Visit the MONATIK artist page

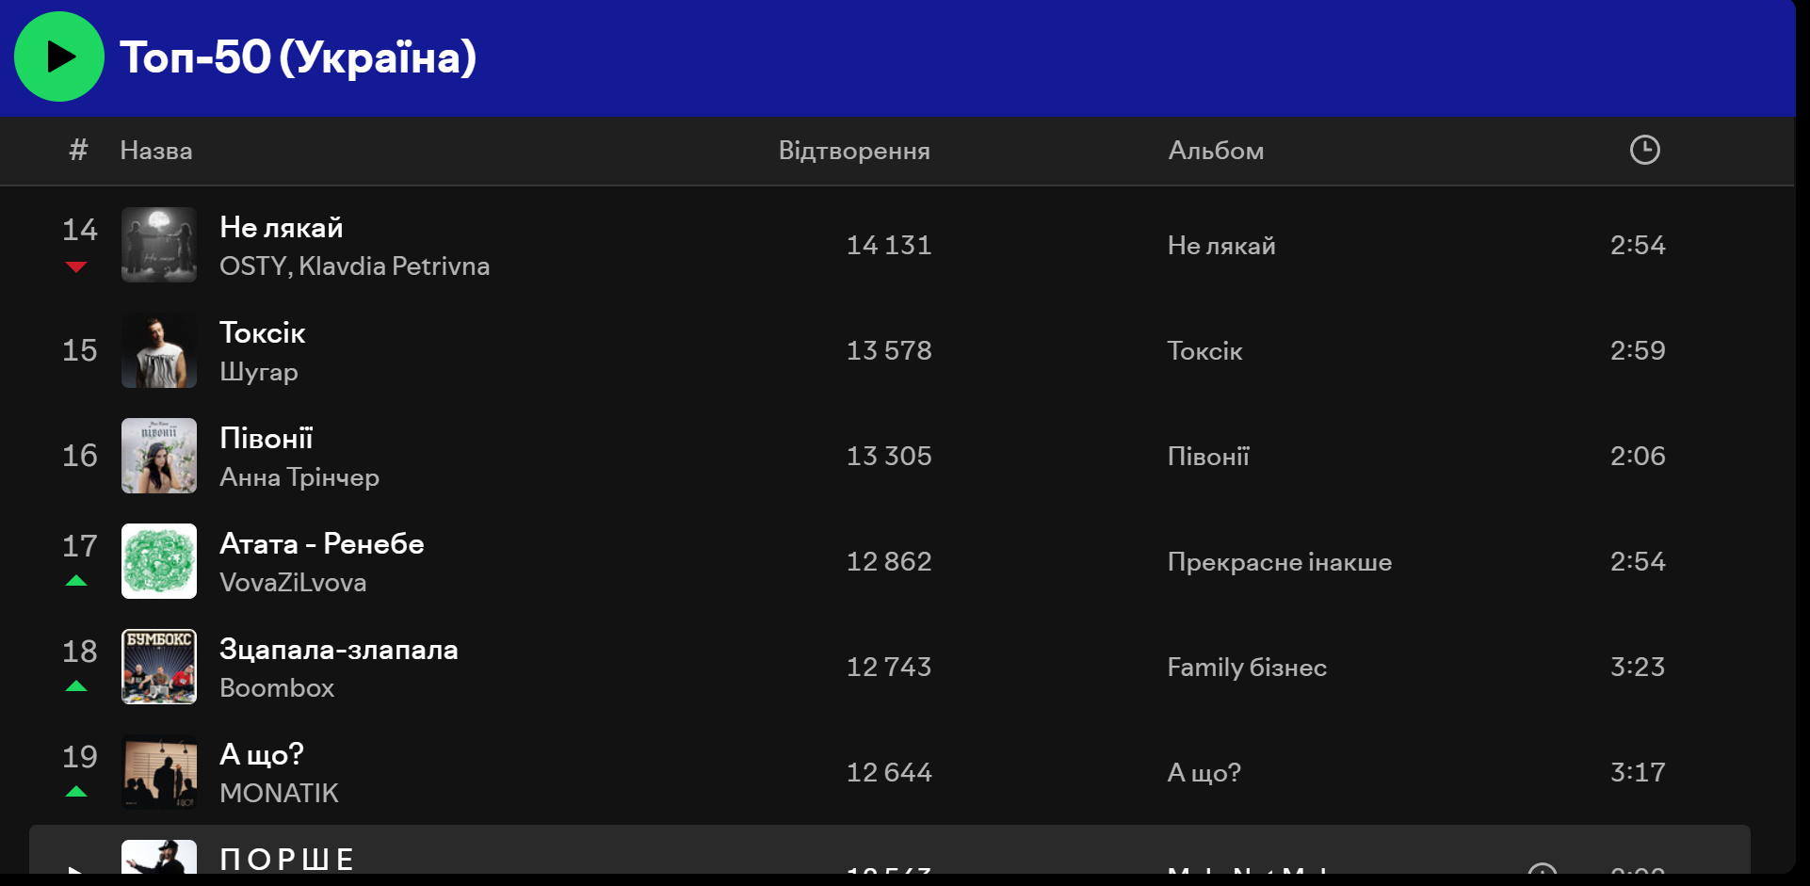[x=279, y=794]
